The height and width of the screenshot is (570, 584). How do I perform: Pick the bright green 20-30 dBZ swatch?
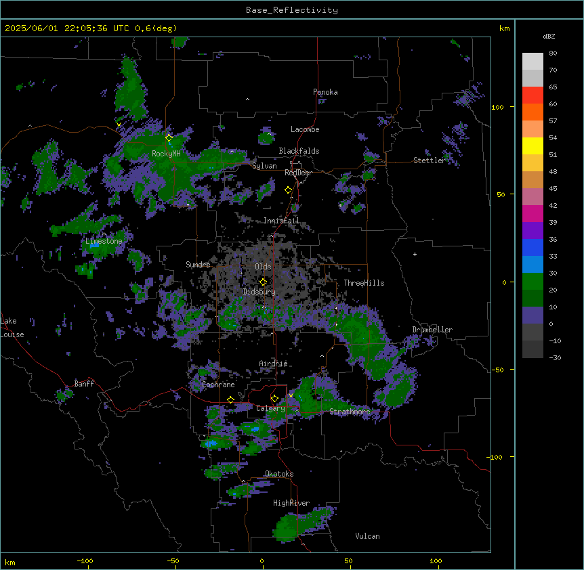pyautogui.click(x=533, y=282)
